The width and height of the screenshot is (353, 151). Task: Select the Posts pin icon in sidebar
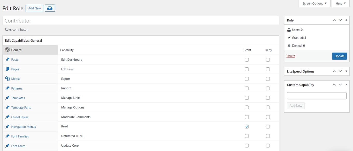pos(7,59)
